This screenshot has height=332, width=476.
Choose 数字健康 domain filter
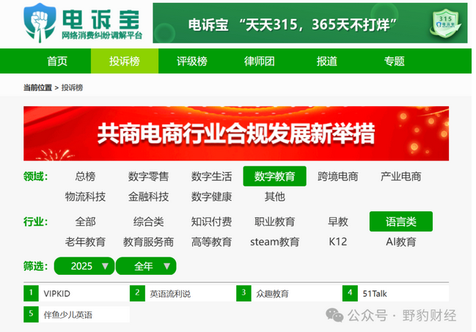(x=211, y=196)
